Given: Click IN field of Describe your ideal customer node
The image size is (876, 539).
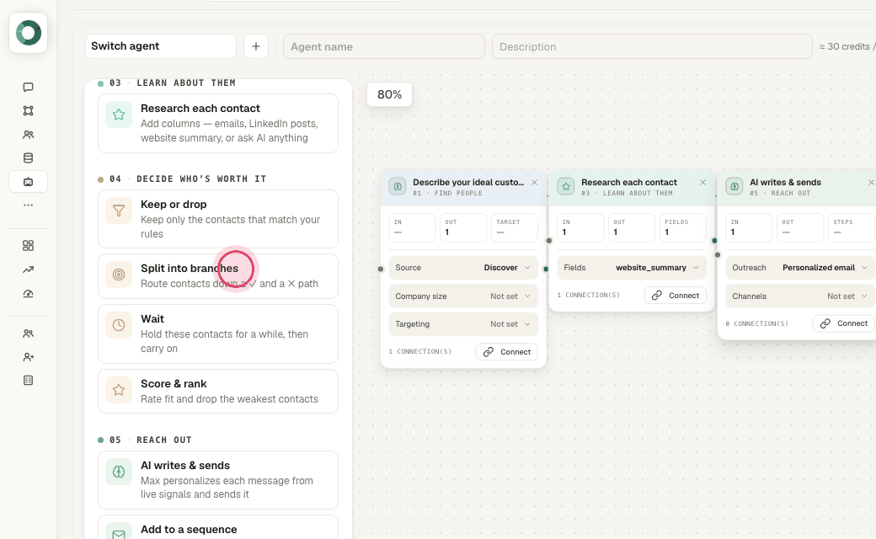Looking at the screenshot, I should point(412,227).
